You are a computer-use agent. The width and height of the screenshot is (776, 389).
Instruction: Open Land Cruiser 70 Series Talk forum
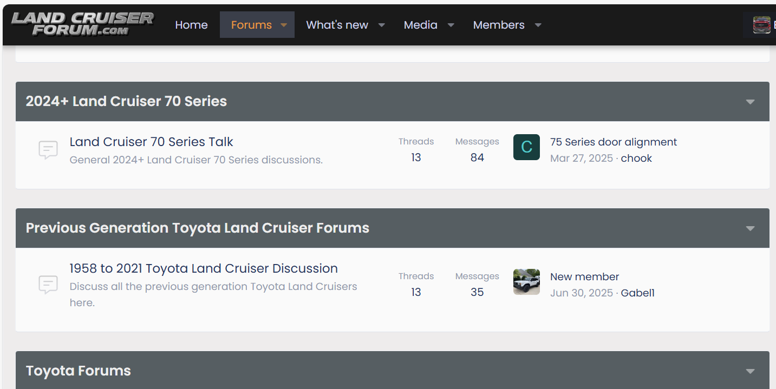(151, 142)
